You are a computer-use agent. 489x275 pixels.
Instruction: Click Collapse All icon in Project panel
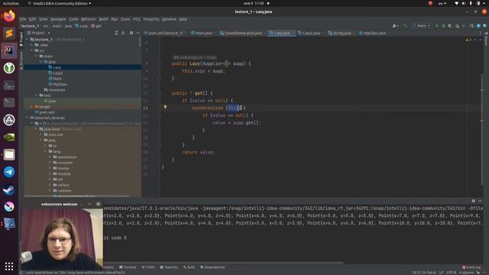[x=123, y=33]
